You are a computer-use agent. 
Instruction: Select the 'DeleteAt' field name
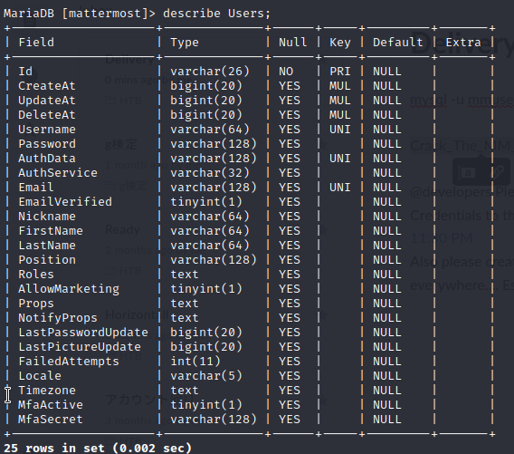[x=47, y=115]
